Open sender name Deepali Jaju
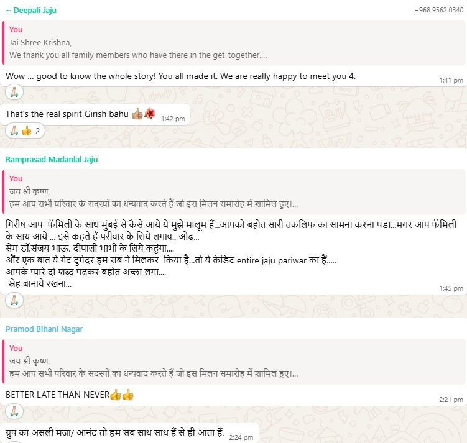Image resolution: width=467 pixels, height=443 pixels. (x=31, y=11)
